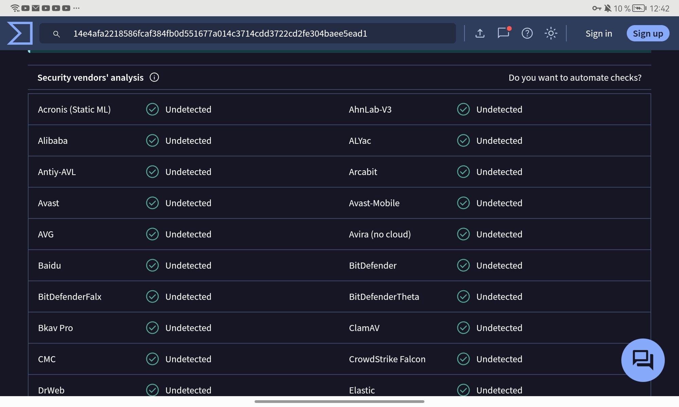
Task: Click Undetected result for AVG
Action: pyautogui.click(x=188, y=234)
